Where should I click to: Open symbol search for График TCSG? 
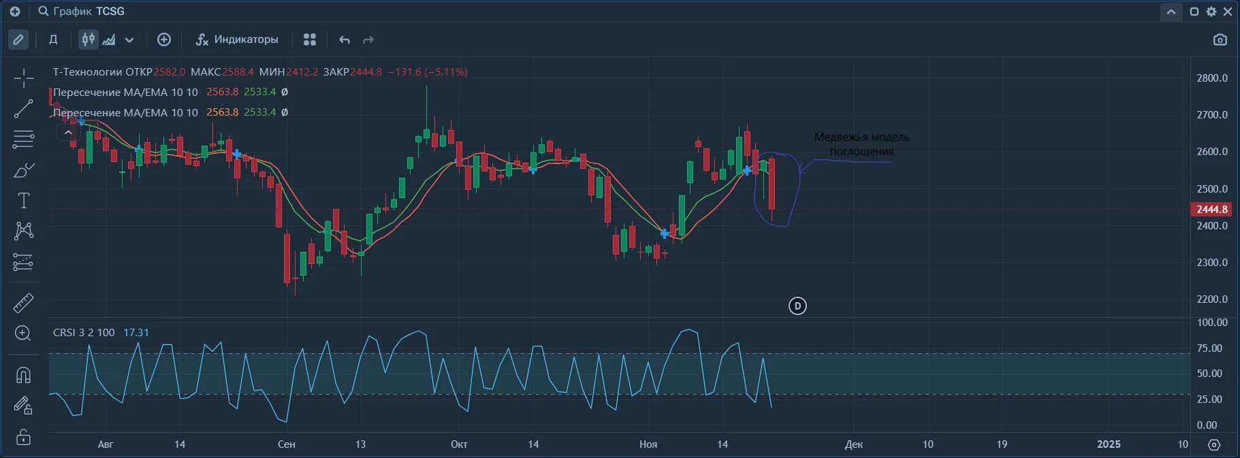[82, 12]
